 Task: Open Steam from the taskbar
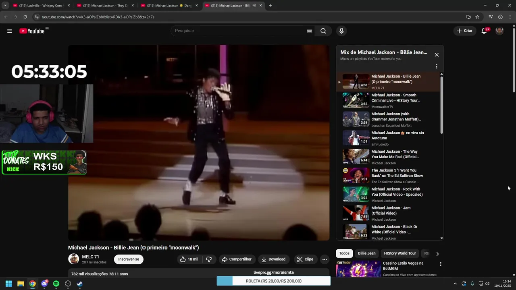tap(80, 284)
